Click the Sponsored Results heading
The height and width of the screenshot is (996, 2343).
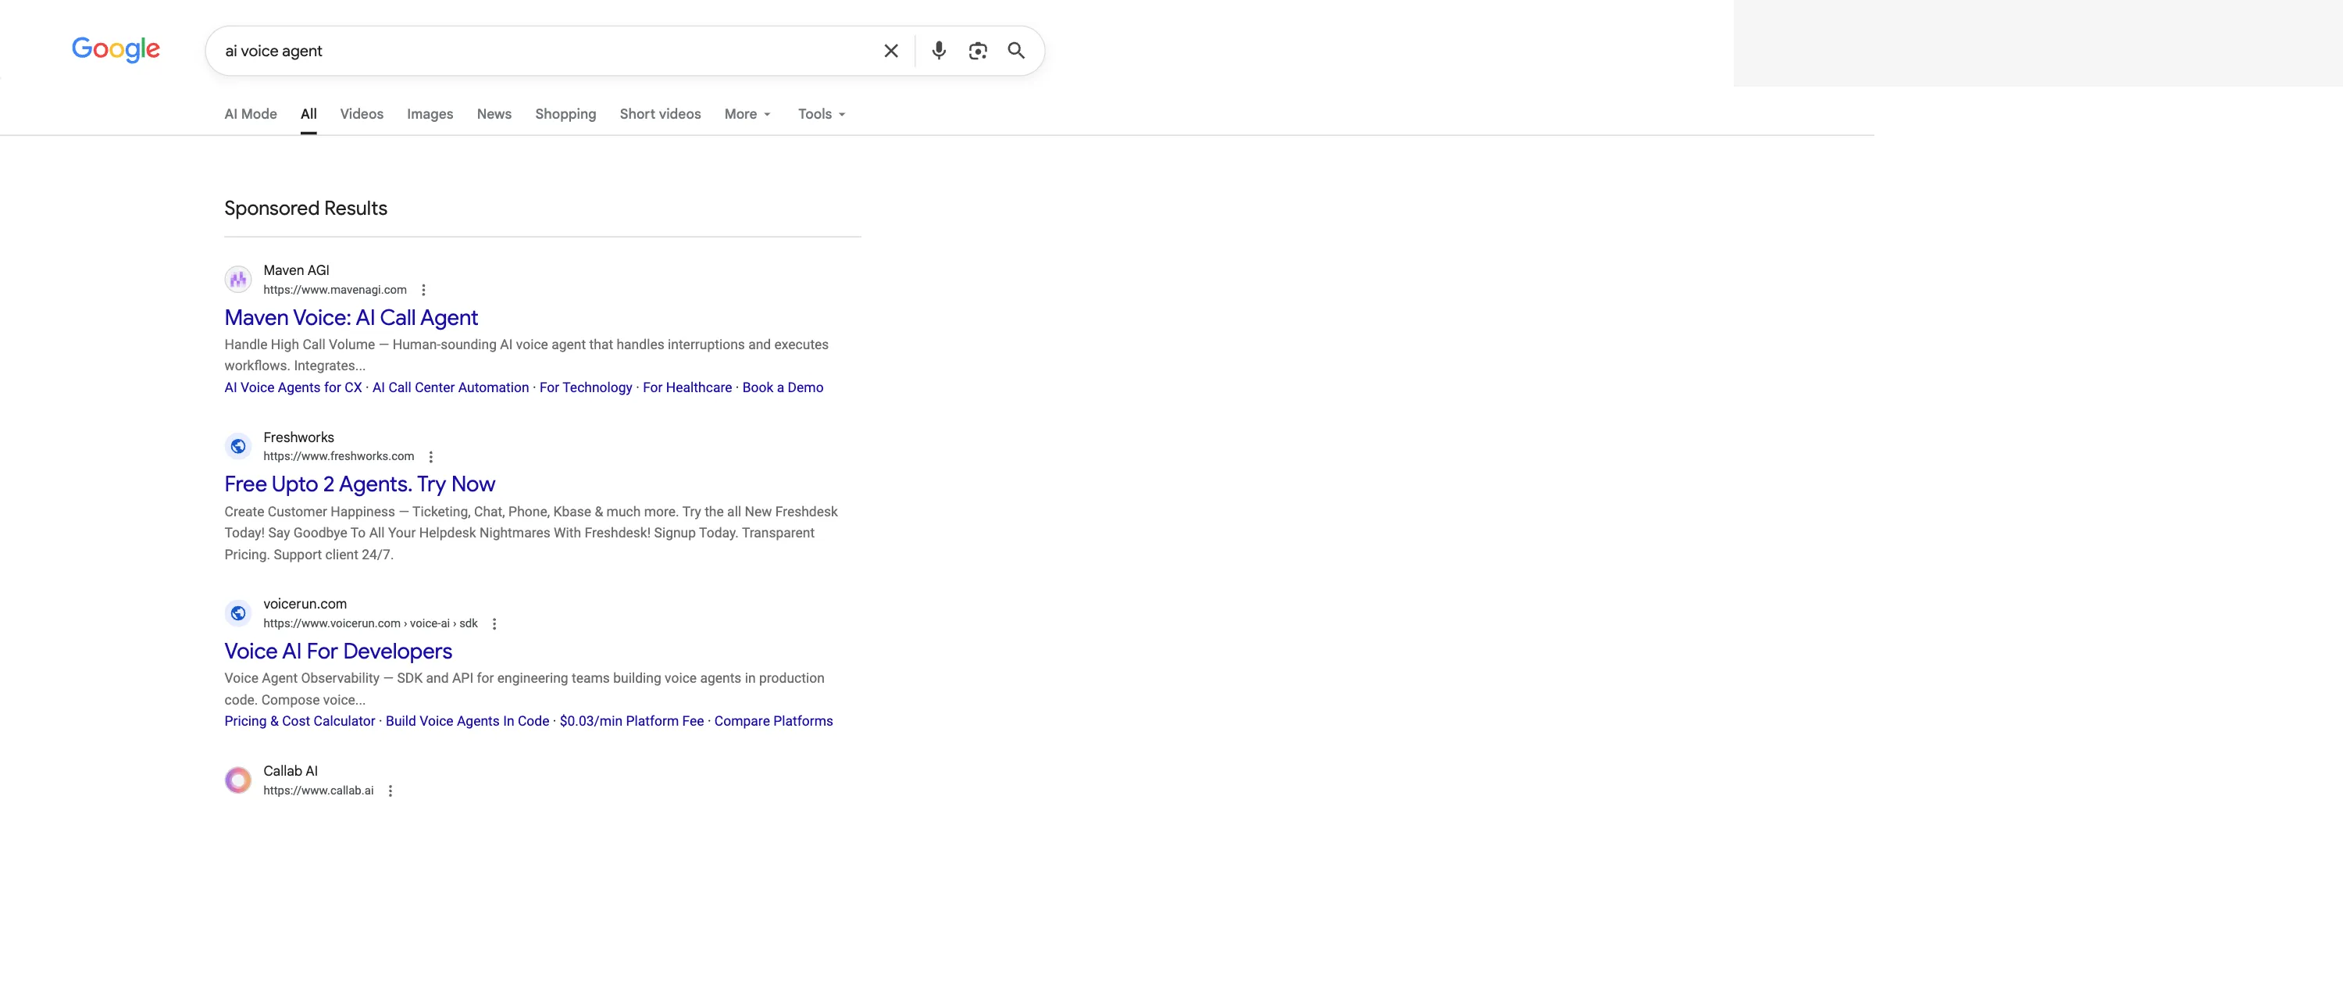point(305,209)
